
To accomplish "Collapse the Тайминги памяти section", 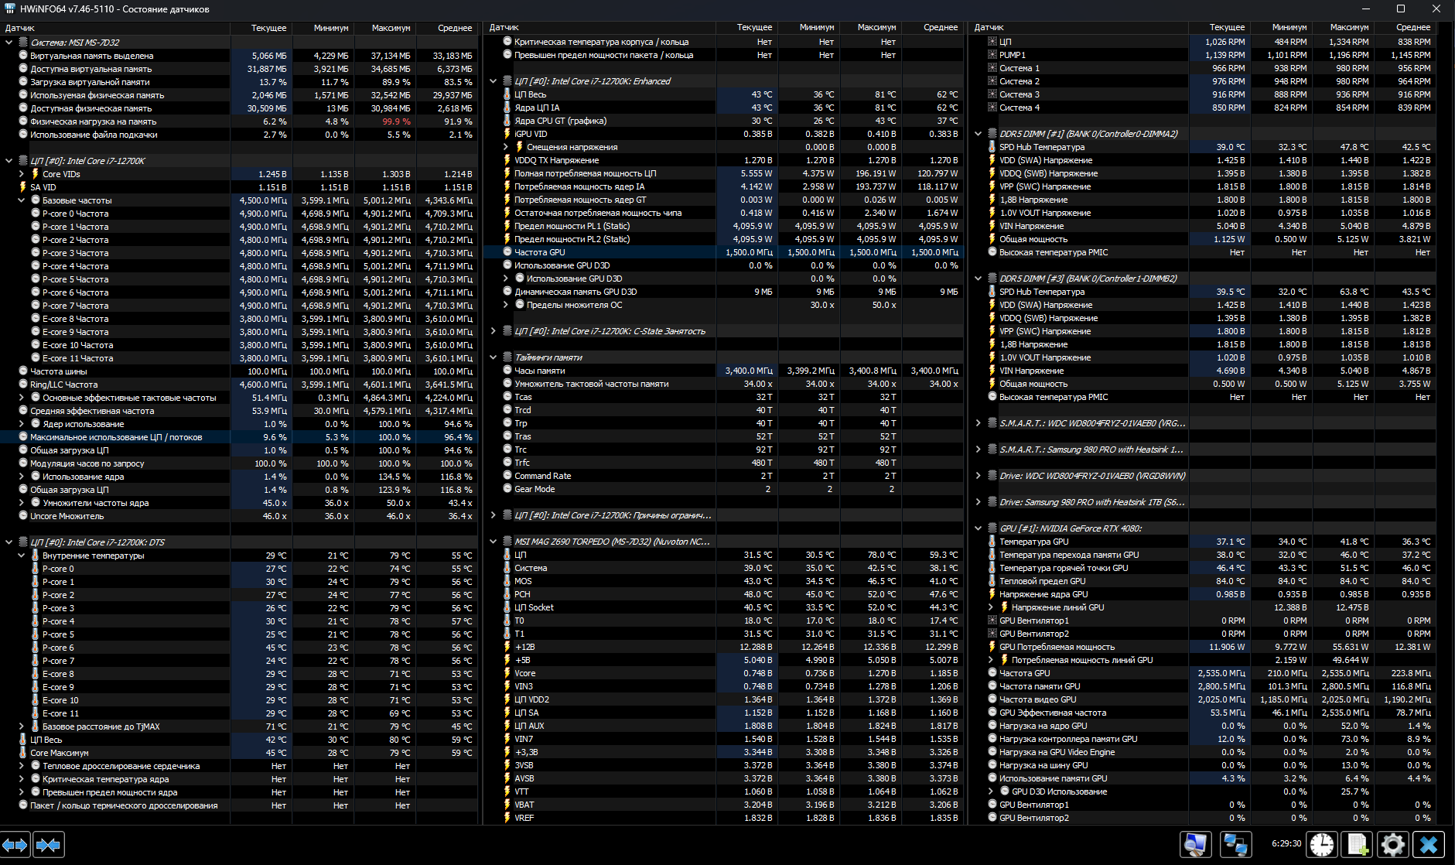I will (x=494, y=357).
